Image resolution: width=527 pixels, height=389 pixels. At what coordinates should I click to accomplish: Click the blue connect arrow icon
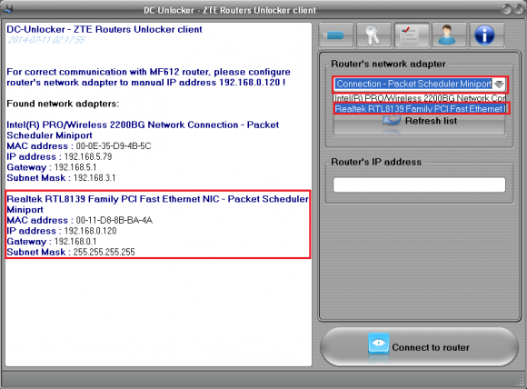(379, 344)
